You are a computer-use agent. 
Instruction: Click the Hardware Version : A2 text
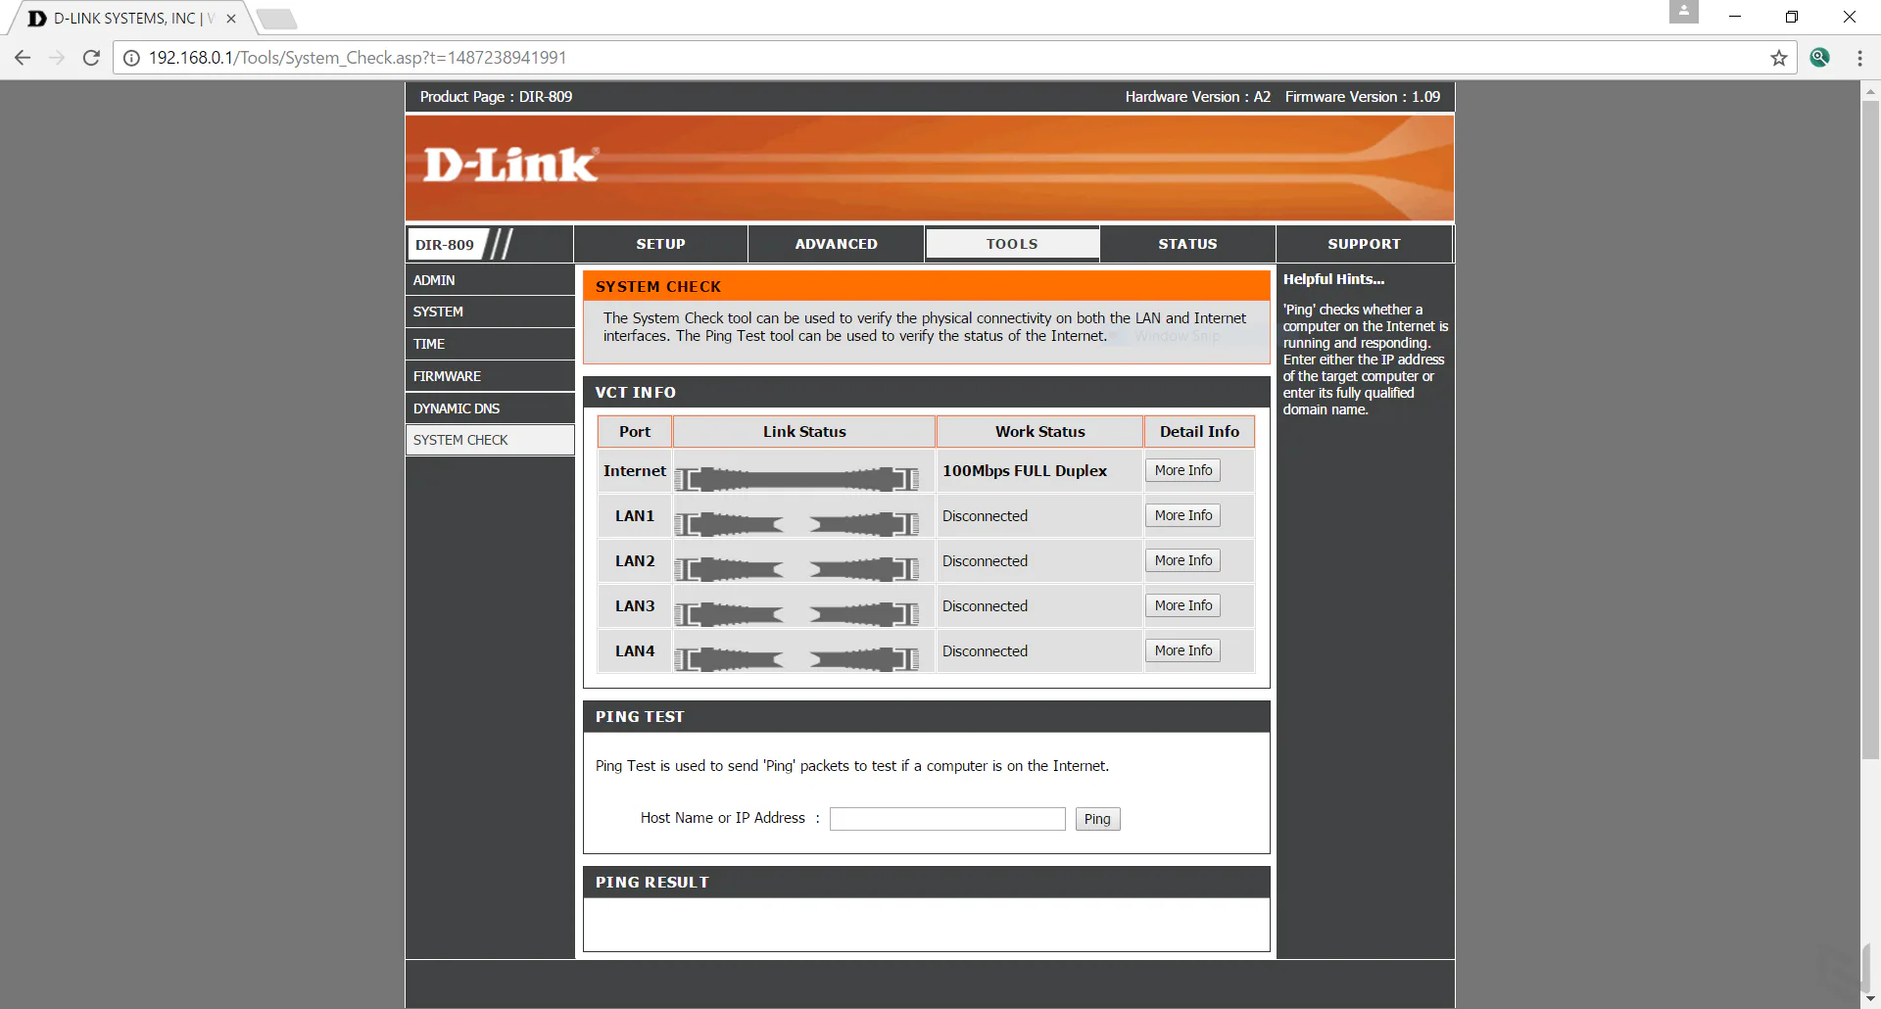click(1197, 97)
